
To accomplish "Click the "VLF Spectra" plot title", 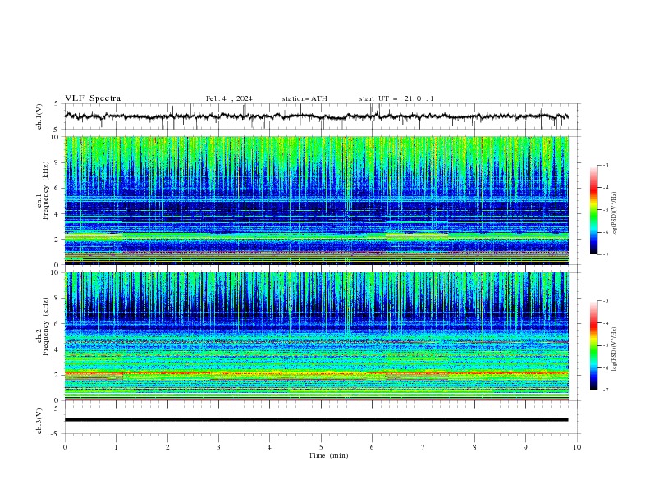I will (x=93, y=98).
